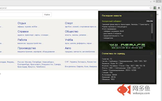162x101 pixels.
Task: Click the WildSpace extension icon in toolbar
Action: [x=155, y=8]
